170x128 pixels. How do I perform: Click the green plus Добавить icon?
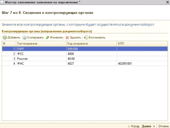5,37
